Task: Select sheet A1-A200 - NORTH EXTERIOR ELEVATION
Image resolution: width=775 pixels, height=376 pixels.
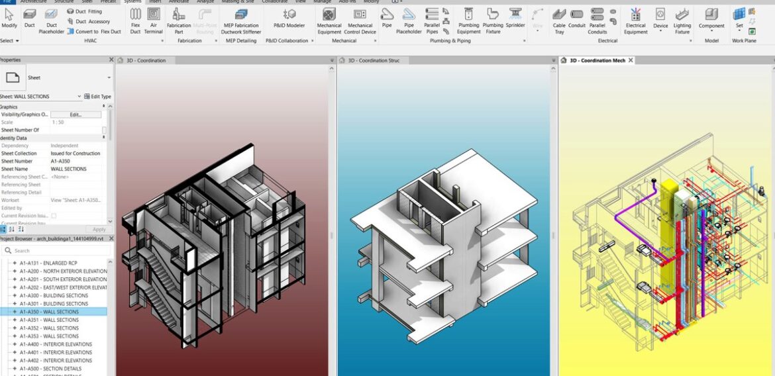Action: pyautogui.click(x=64, y=271)
